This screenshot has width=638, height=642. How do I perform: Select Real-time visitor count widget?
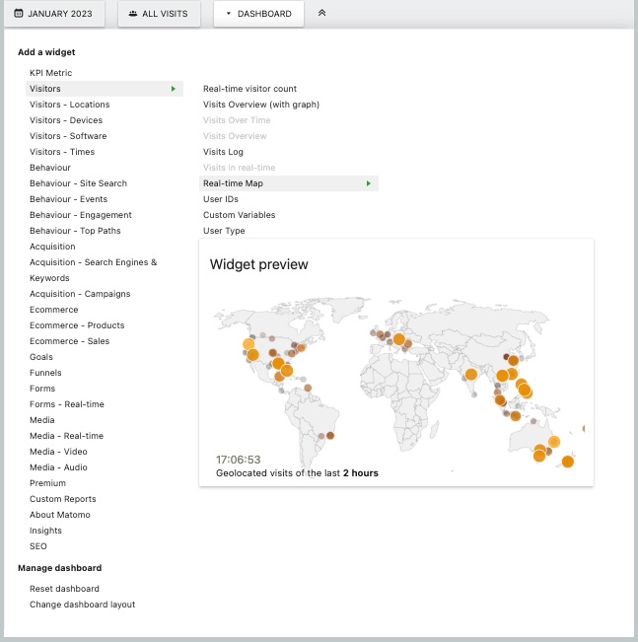(x=249, y=89)
